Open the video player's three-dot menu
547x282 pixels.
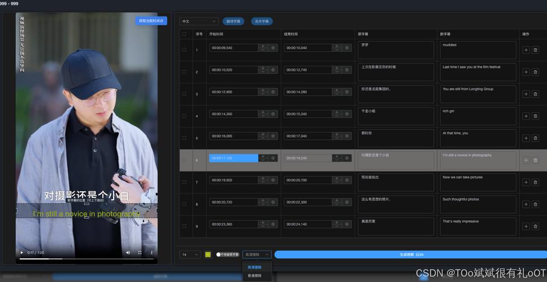pos(151,253)
